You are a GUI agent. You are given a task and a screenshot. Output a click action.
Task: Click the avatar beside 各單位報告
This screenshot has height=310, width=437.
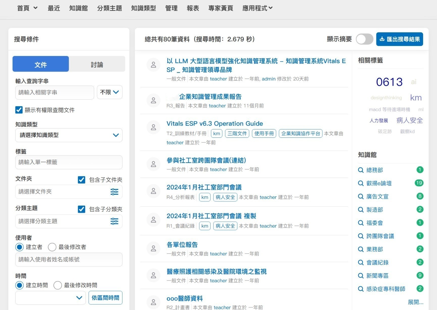point(153,248)
